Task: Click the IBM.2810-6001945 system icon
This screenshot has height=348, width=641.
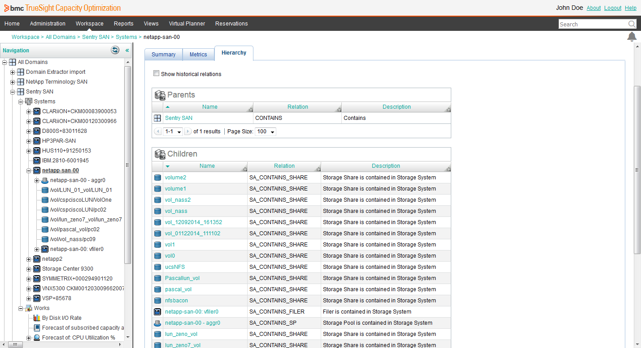Action: 37,161
